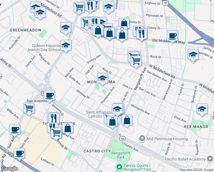Select the CASTRO CITY neighborhood label
Screen dimensions: 214x172
pyautogui.click(x=97, y=151)
